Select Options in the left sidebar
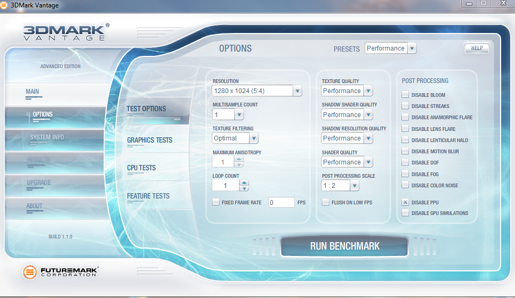515x298 pixels. [56, 117]
